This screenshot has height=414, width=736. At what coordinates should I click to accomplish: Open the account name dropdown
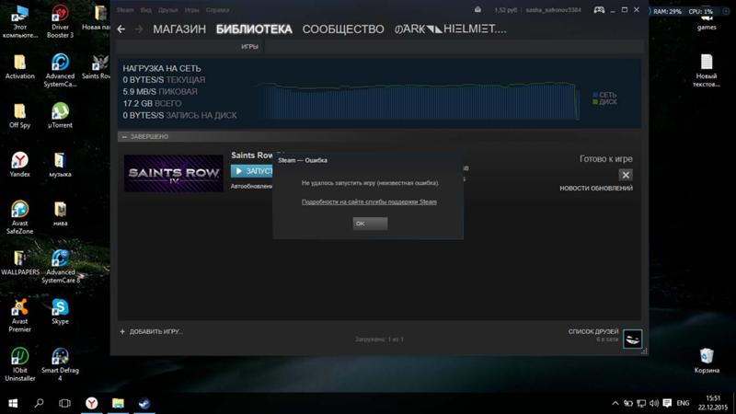click(x=554, y=10)
